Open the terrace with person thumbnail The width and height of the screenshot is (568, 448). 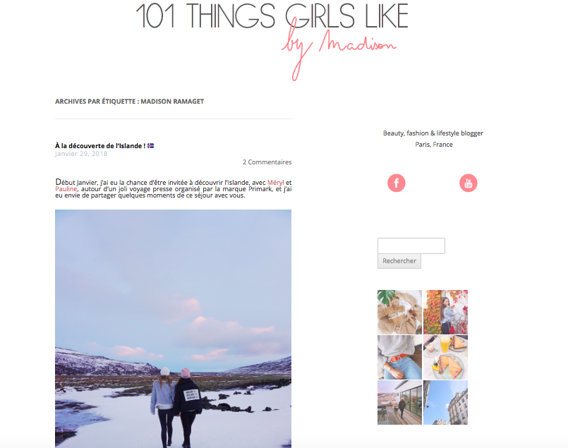399,402
